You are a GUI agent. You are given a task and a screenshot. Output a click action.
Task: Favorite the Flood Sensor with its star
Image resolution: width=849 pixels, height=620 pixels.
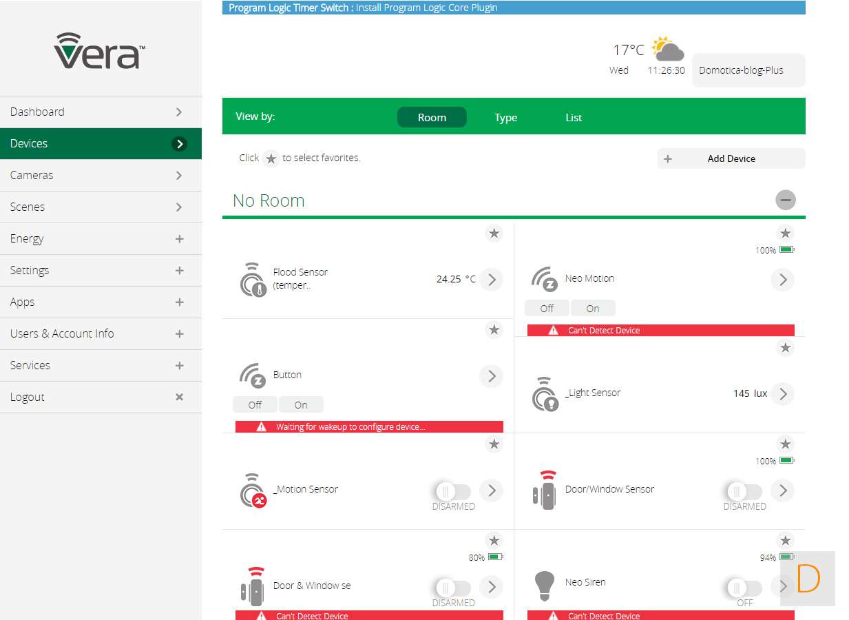pos(494,234)
